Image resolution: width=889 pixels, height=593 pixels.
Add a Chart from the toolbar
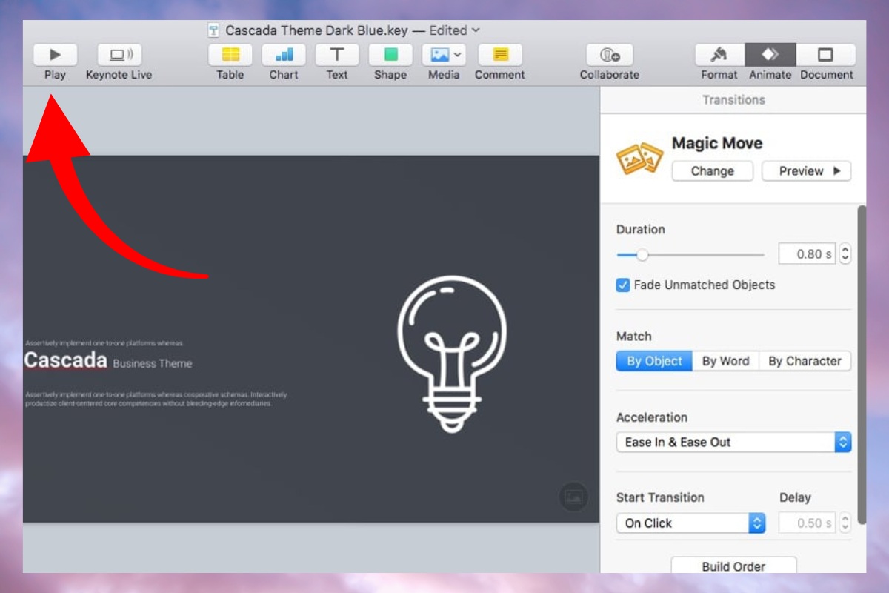284,54
